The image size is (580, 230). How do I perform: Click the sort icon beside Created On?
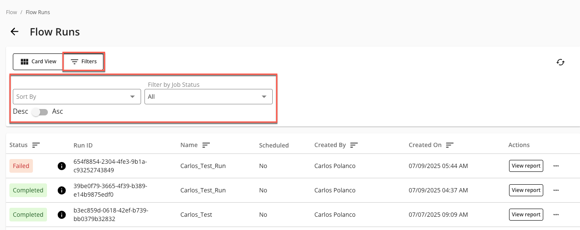click(450, 145)
